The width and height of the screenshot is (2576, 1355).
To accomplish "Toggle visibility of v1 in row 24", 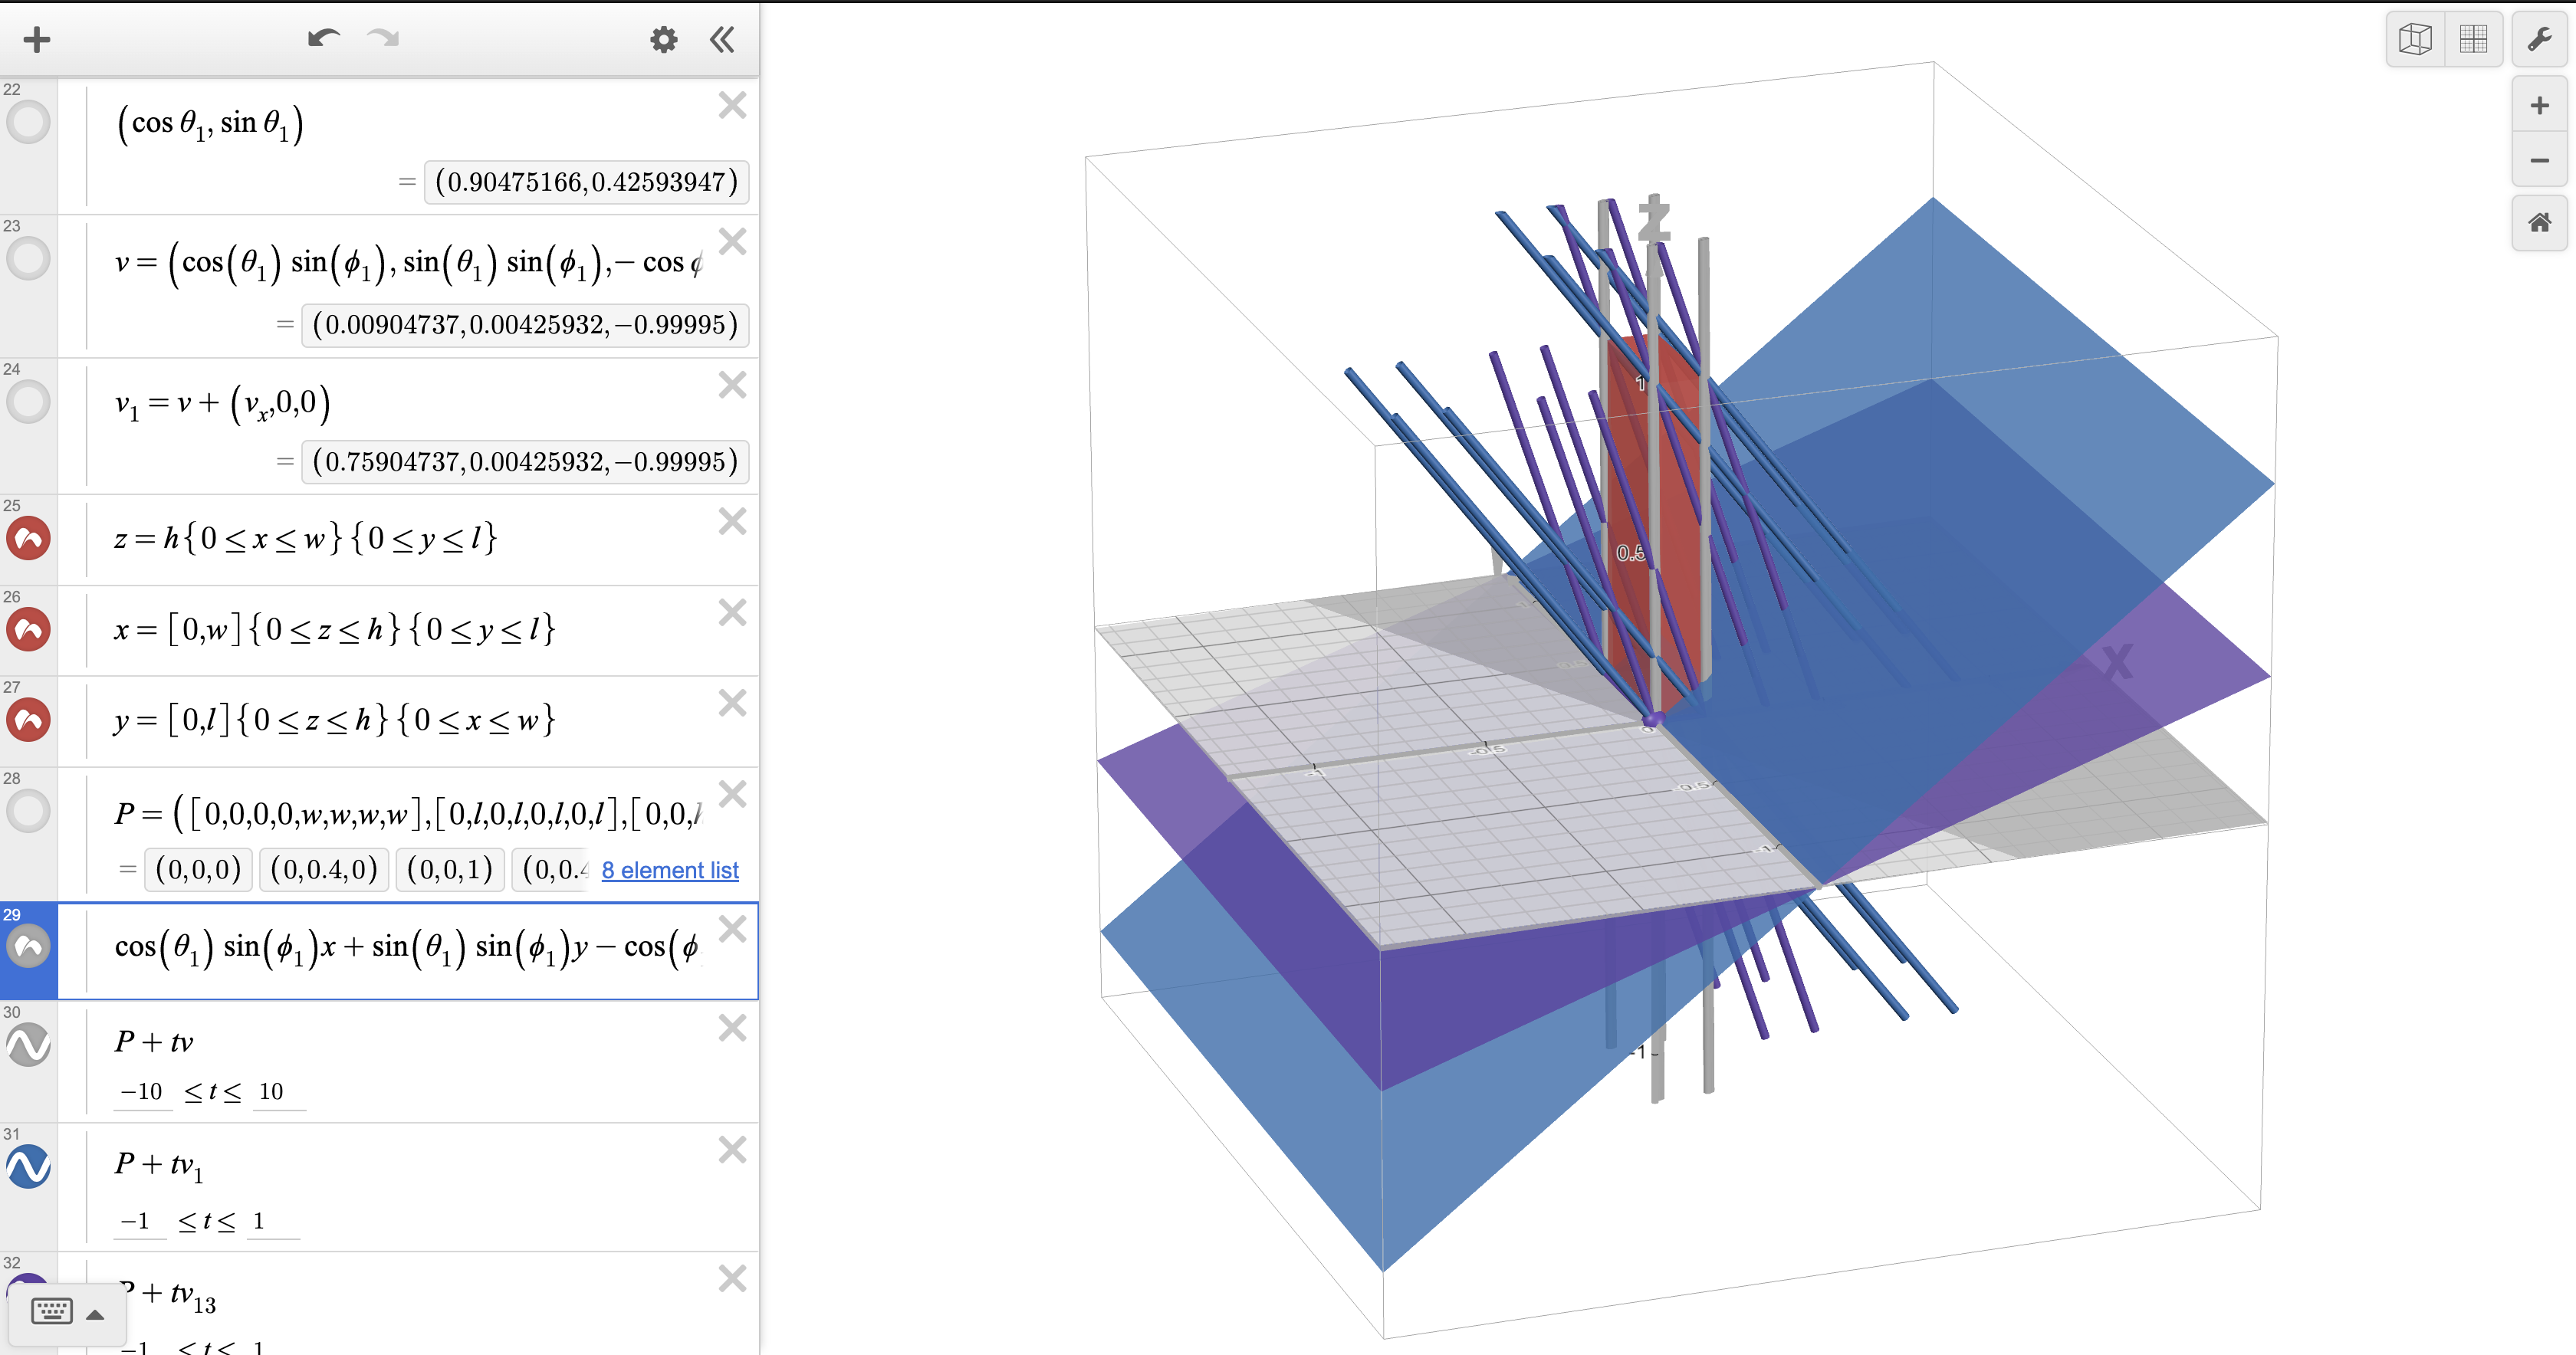I will tap(28, 401).
